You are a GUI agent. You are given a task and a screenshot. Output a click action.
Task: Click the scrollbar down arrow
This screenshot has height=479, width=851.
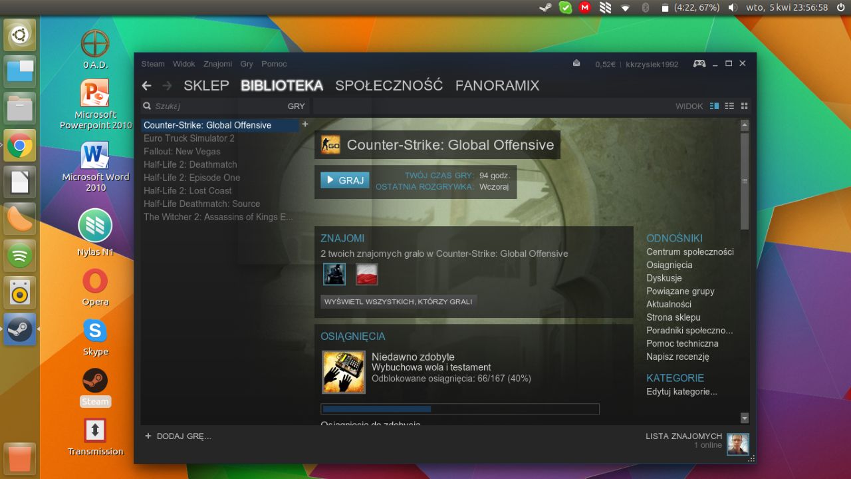(745, 418)
